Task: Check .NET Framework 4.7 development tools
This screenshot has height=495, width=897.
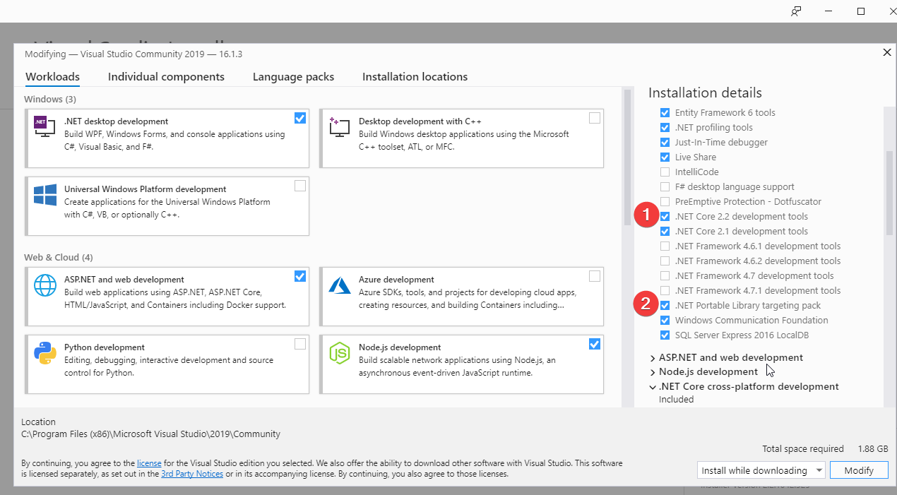Action: coord(665,275)
